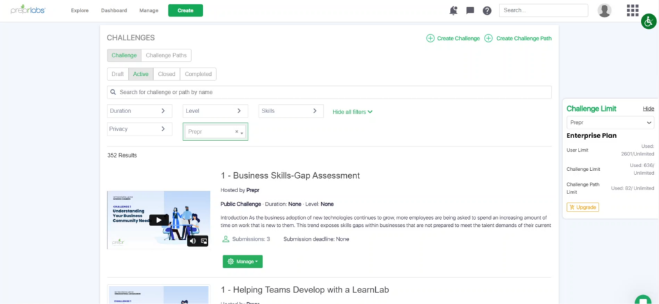Hide the Challenge Limit panel
Screen dimensions: 659x304
[649, 109]
